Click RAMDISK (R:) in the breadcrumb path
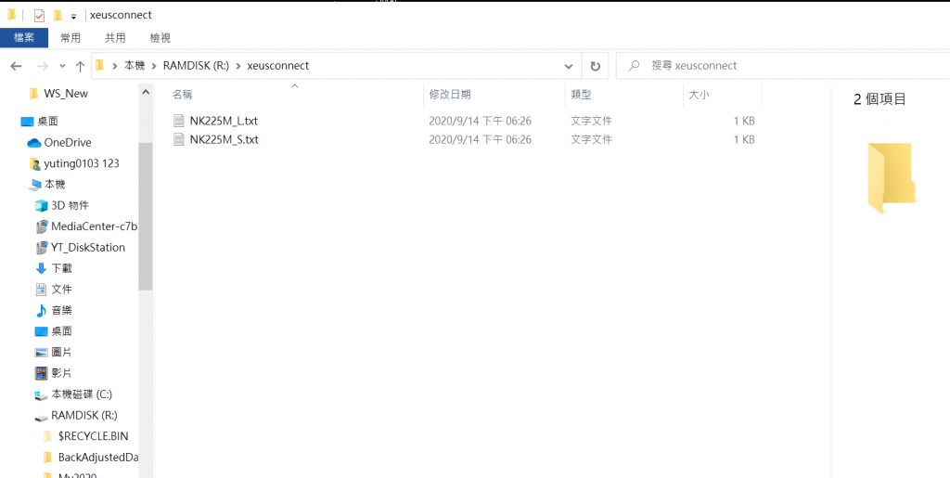 pyautogui.click(x=195, y=66)
